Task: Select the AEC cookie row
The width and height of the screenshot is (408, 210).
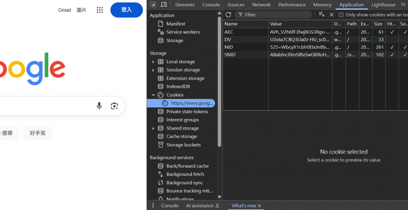Action: [316, 32]
